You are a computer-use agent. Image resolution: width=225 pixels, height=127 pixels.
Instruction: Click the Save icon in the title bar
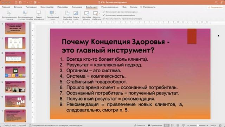(20, 2)
